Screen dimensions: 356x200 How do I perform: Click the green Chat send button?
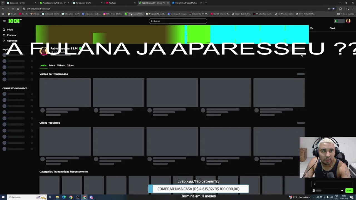349,191
